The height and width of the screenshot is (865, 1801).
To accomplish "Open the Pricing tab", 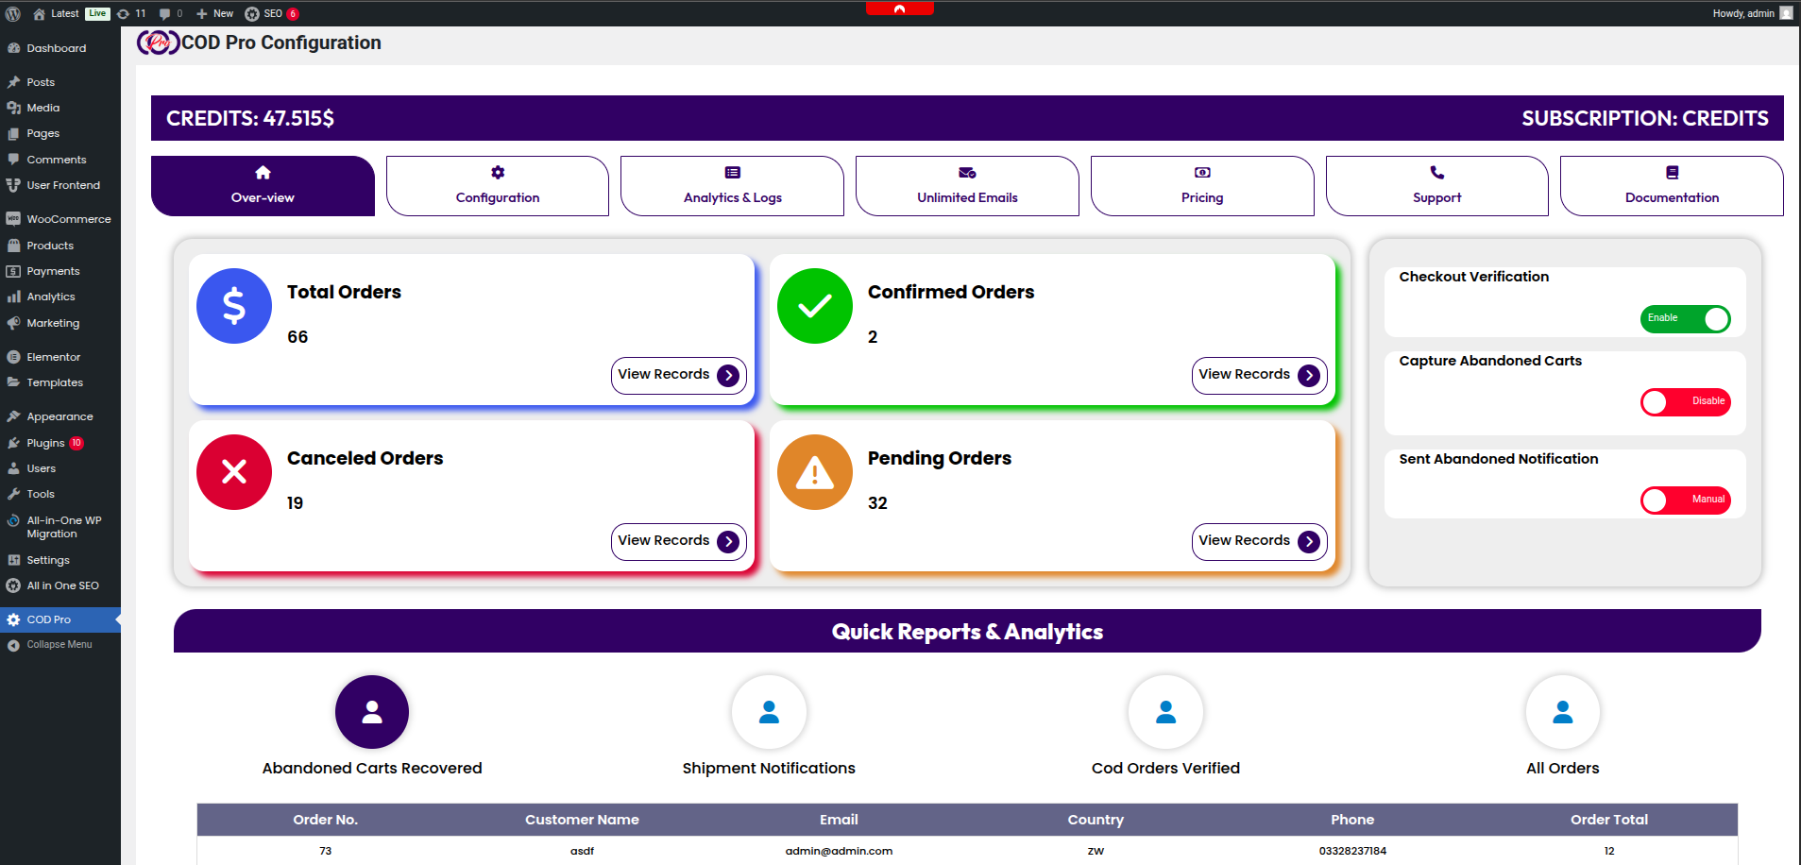I will (1202, 186).
